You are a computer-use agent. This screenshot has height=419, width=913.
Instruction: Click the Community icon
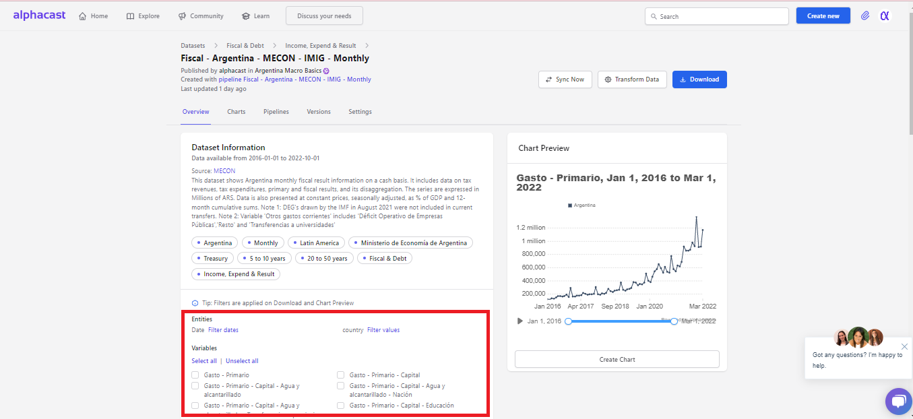click(x=181, y=15)
